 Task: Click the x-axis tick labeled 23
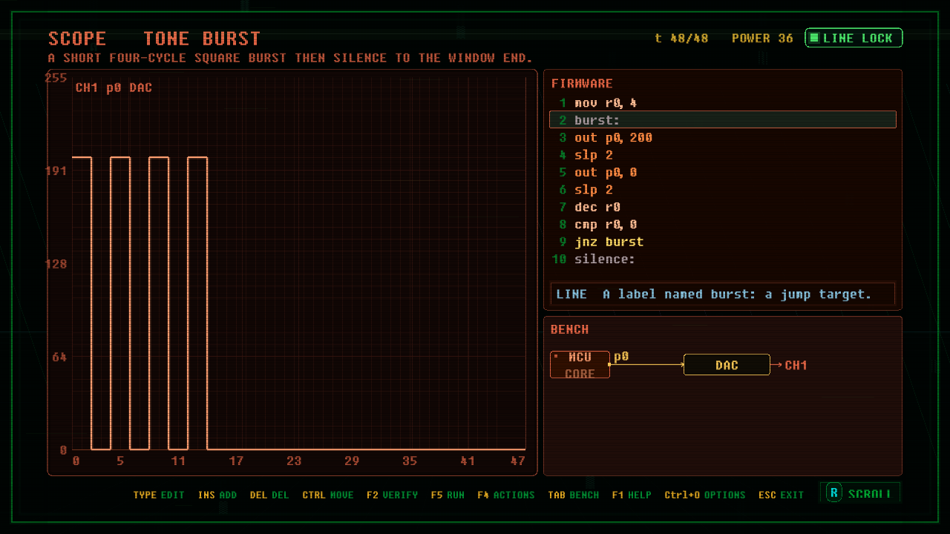tap(294, 461)
